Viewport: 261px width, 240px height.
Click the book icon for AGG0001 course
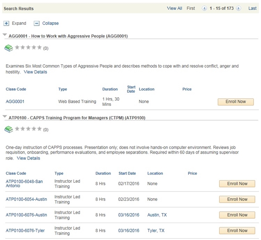9,48
